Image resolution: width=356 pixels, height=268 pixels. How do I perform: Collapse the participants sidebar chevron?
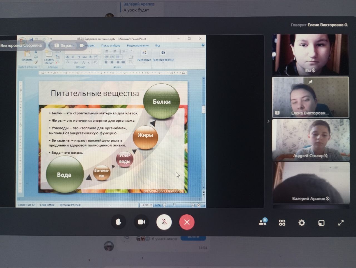click(268, 121)
